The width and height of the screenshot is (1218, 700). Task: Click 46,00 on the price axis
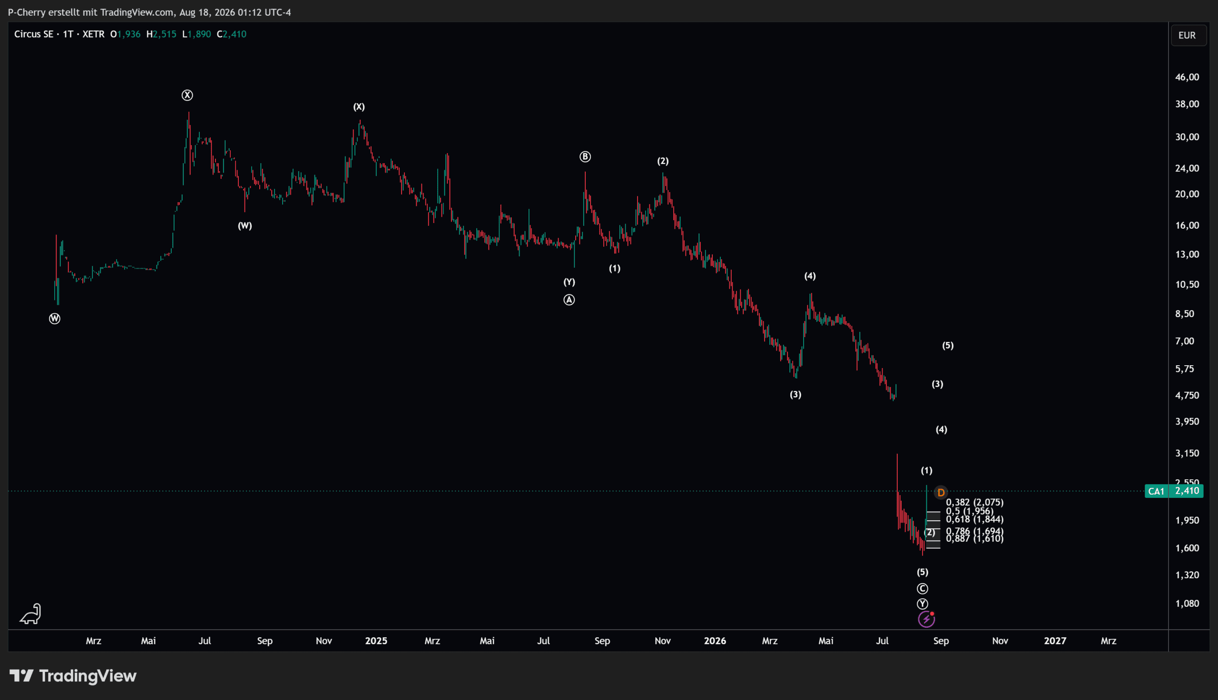[x=1187, y=77]
